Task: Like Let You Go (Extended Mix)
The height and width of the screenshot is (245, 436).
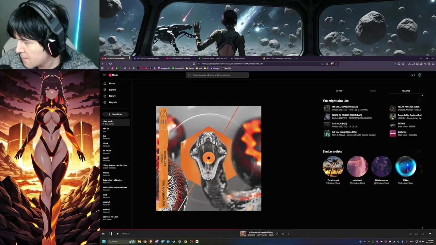Action: coord(283,234)
